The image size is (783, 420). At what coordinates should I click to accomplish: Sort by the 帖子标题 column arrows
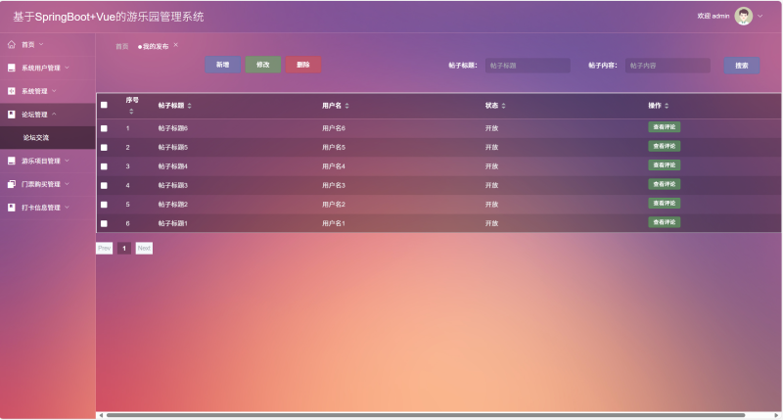pos(189,106)
